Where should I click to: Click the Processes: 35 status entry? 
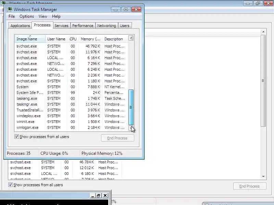pos(19,153)
